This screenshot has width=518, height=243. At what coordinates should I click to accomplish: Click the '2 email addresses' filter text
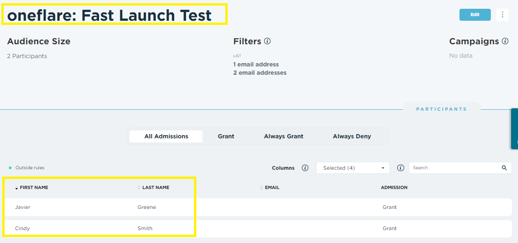coord(260,73)
